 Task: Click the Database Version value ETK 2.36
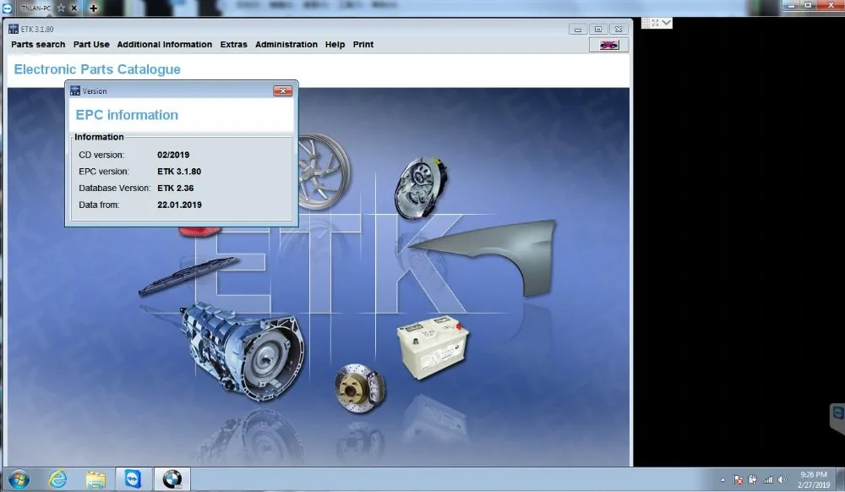(x=175, y=188)
